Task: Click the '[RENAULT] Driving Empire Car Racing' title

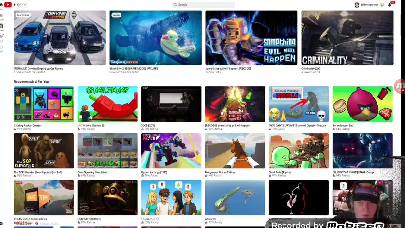Action: coord(39,69)
